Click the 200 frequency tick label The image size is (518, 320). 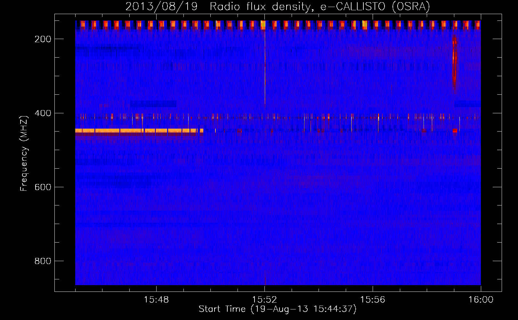[x=43, y=39]
